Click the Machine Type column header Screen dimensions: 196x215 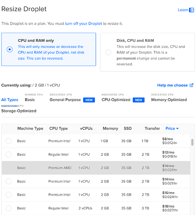click(x=30, y=129)
